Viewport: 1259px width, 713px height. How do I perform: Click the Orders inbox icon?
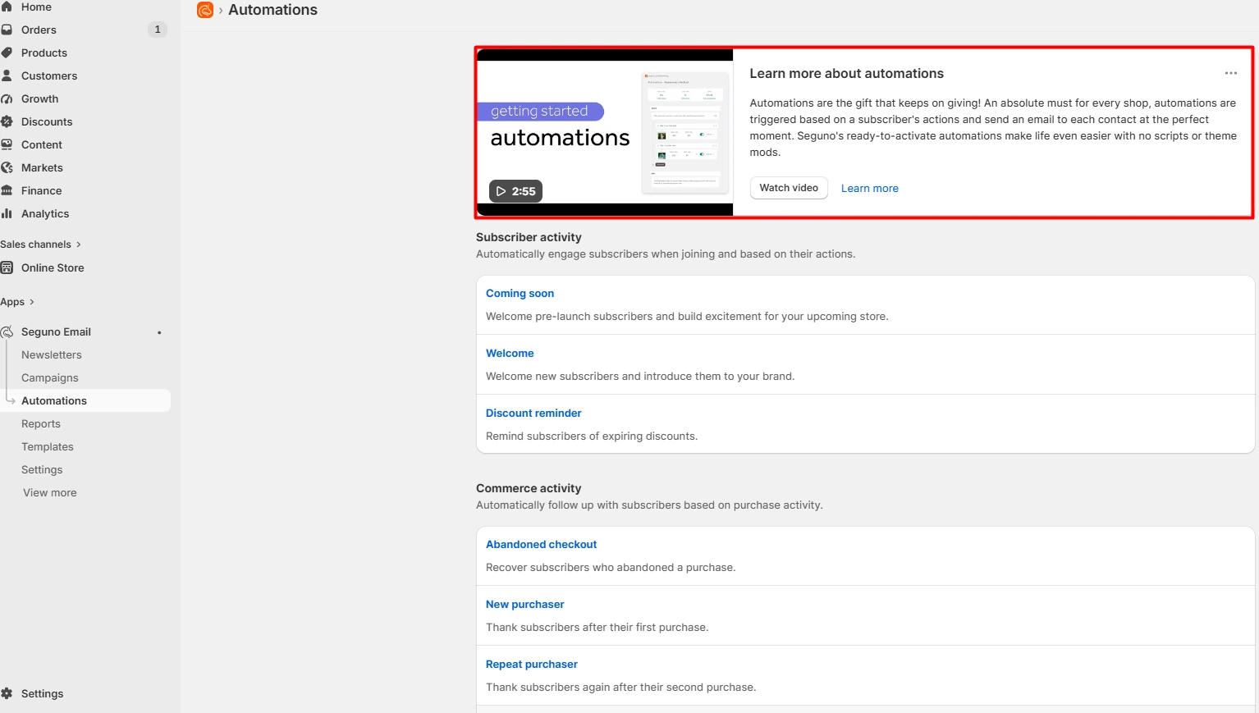tap(7, 30)
